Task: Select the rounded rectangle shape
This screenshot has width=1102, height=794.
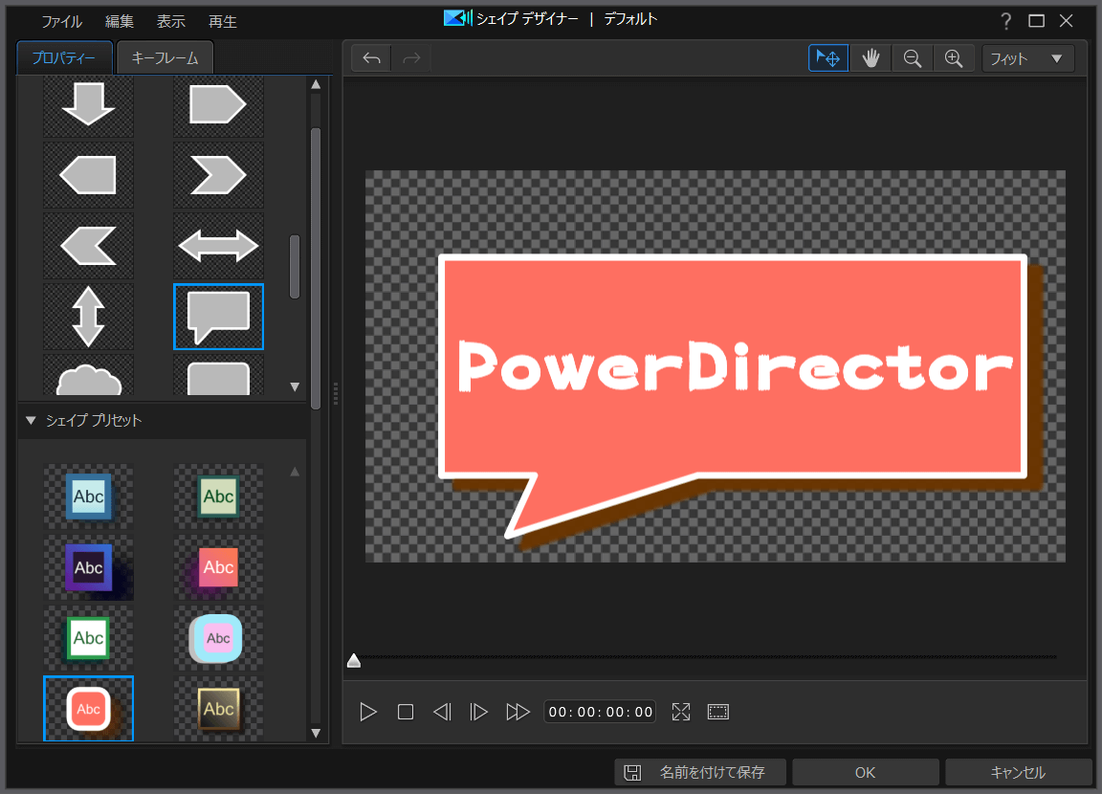Action: coord(218,375)
